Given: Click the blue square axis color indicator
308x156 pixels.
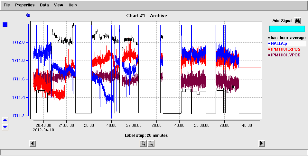Looking at the screenshot, I should coord(5,25).
